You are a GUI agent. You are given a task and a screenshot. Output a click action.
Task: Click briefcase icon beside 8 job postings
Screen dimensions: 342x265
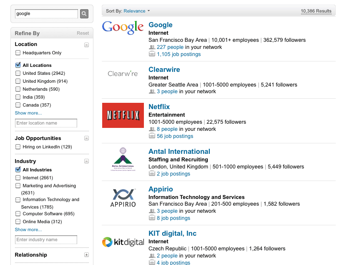click(152, 218)
